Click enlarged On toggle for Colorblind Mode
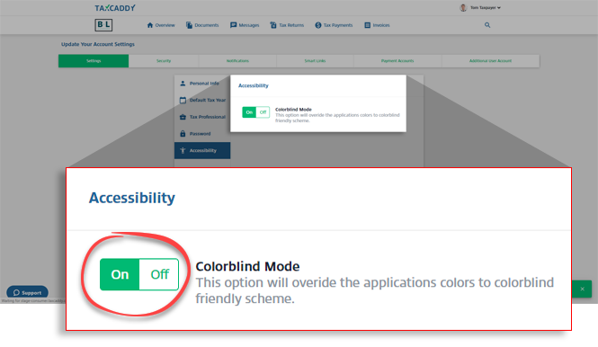The image size is (598, 347). pos(120,274)
